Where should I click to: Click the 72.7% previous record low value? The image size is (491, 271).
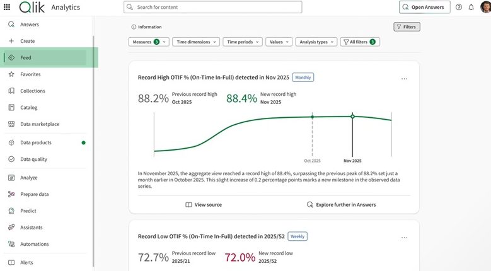point(153,257)
